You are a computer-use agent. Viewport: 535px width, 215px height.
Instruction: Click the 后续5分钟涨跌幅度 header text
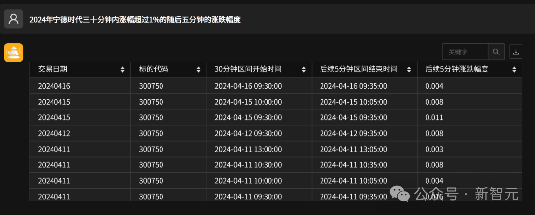click(457, 70)
